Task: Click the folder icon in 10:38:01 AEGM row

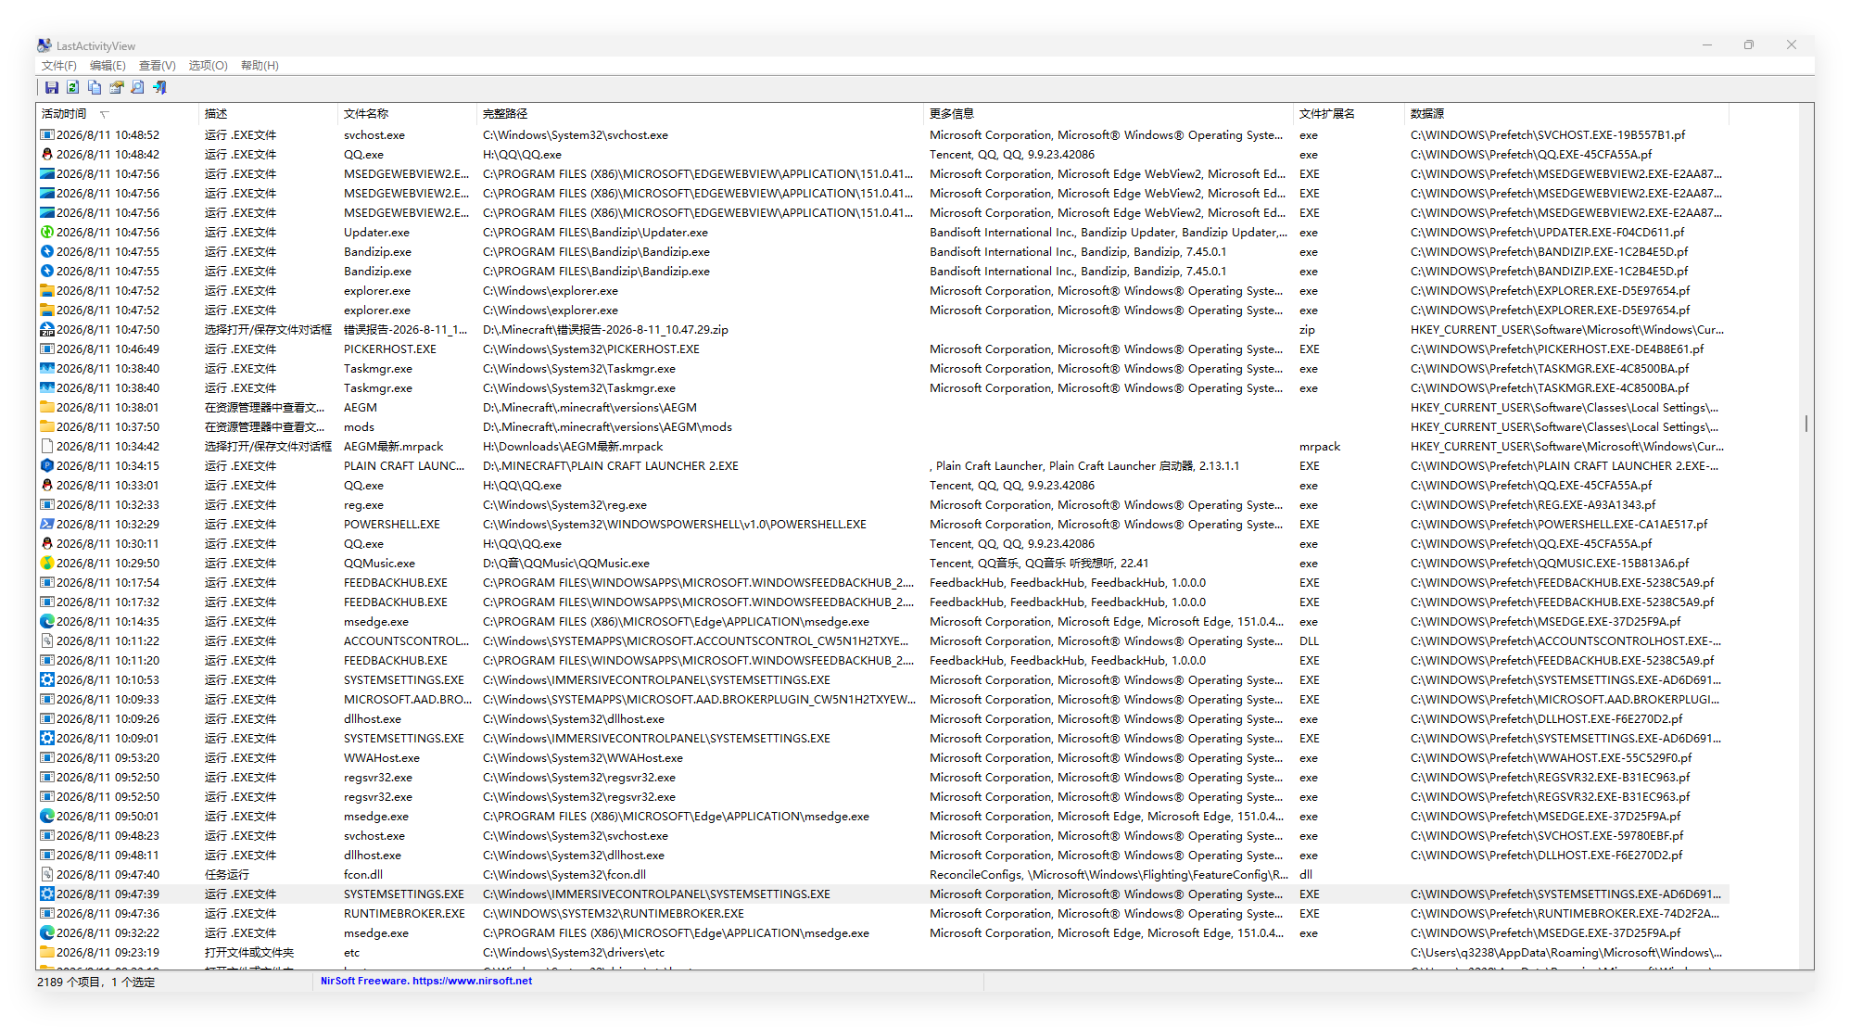Action: pos(47,408)
